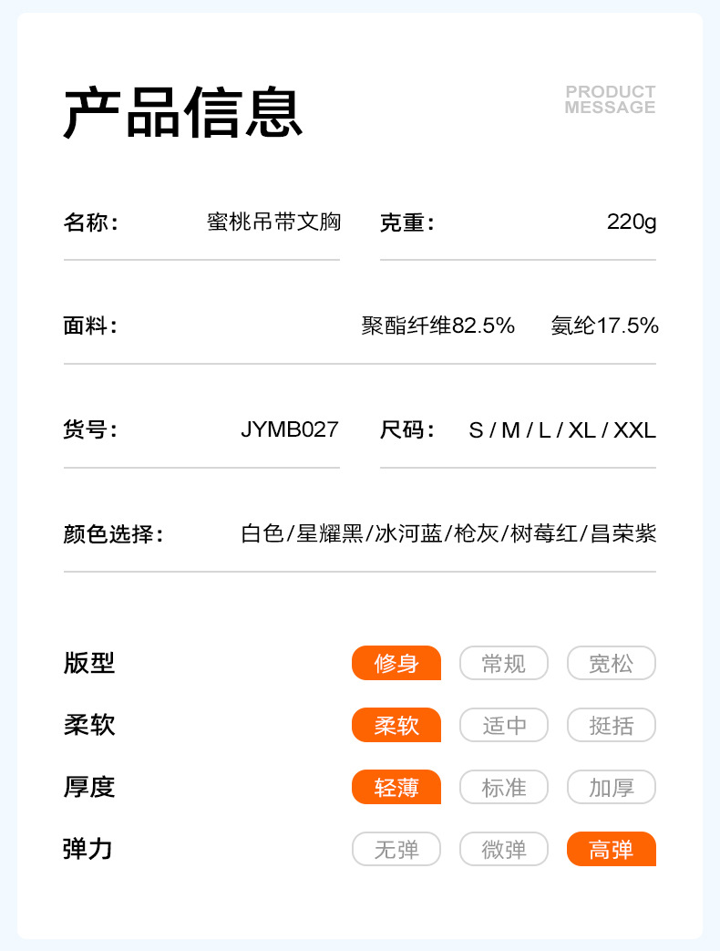Pick the 高弹 elasticity option
The width and height of the screenshot is (720, 951).
(611, 849)
